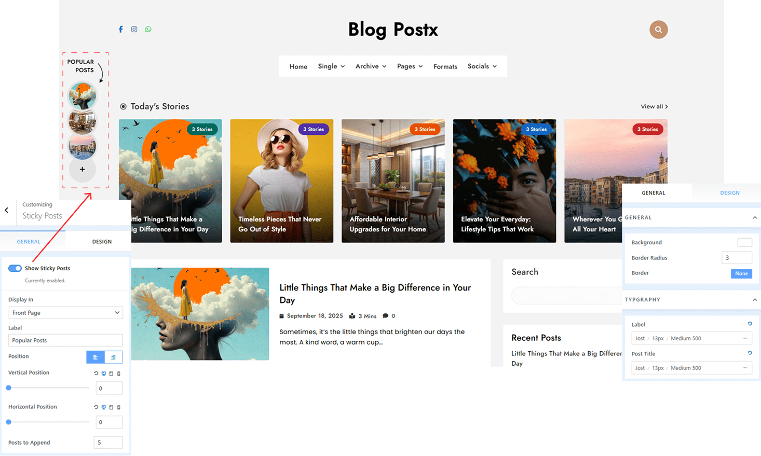This screenshot has width=761, height=456.
Task: Reset the Vertical Position value
Action: coord(96,374)
